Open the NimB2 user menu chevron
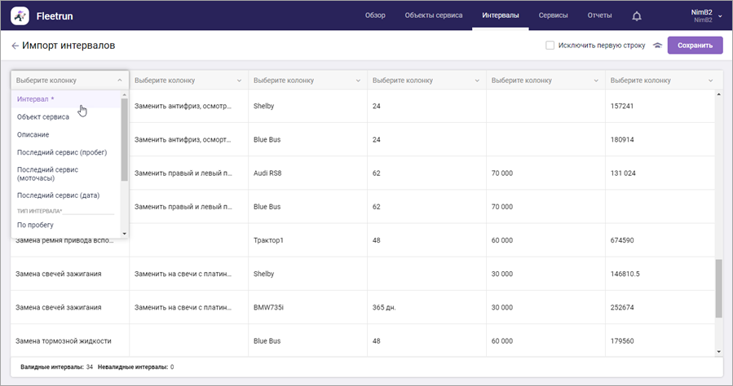The width and height of the screenshot is (733, 386). 720,15
